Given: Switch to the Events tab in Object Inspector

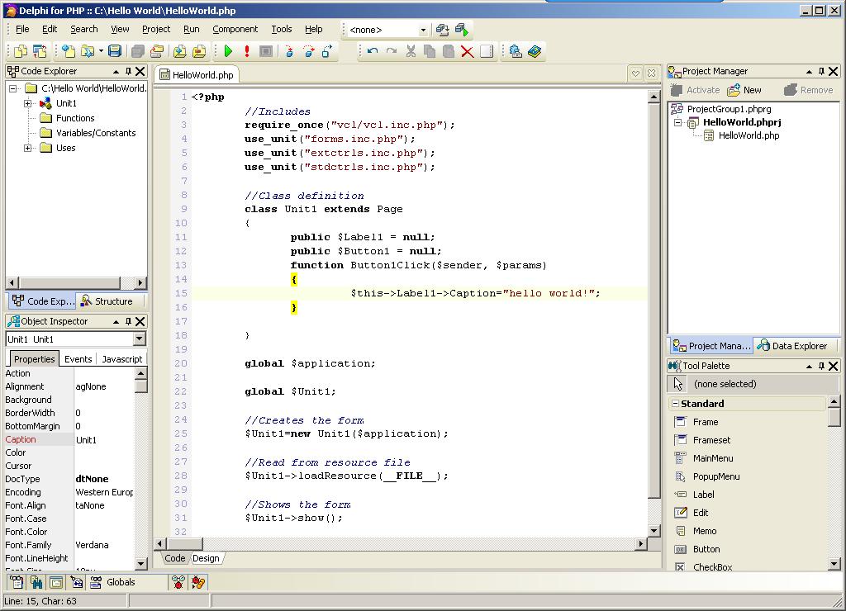Looking at the screenshot, I should point(78,359).
